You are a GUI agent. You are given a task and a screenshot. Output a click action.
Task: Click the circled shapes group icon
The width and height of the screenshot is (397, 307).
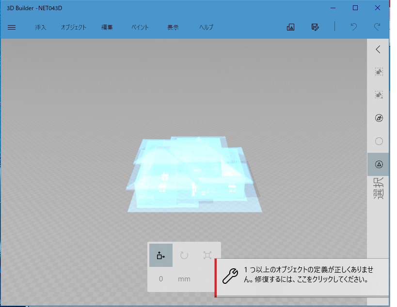pos(379,118)
